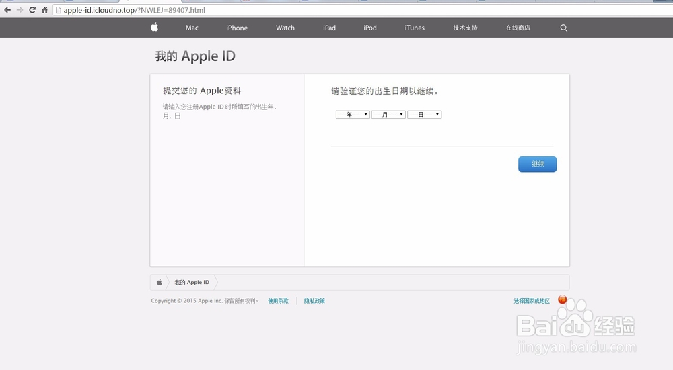Click the blue 继续 button
Viewport: 673px width, 370px height.
(x=537, y=164)
